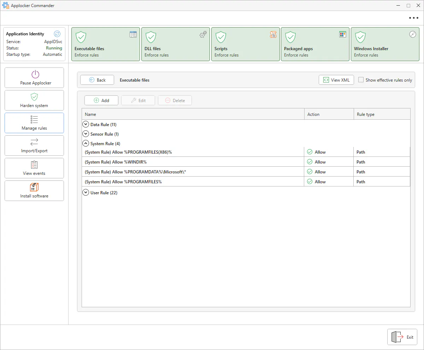Click the Pause Applocker power icon
Viewport: 424px width, 350px height.
(x=35, y=74)
